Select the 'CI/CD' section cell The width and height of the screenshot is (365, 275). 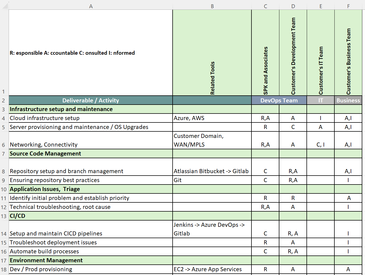(x=91, y=216)
